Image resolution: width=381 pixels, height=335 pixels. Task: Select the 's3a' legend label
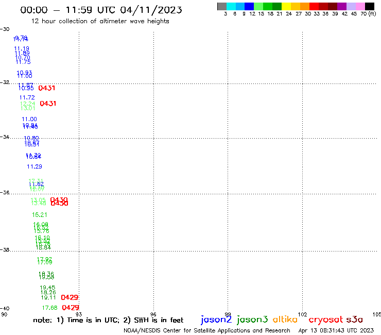pyautogui.click(x=355, y=320)
